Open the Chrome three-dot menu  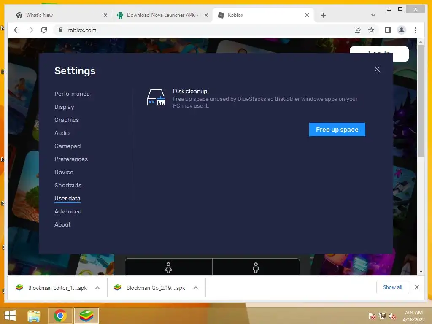[x=415, y=30]
